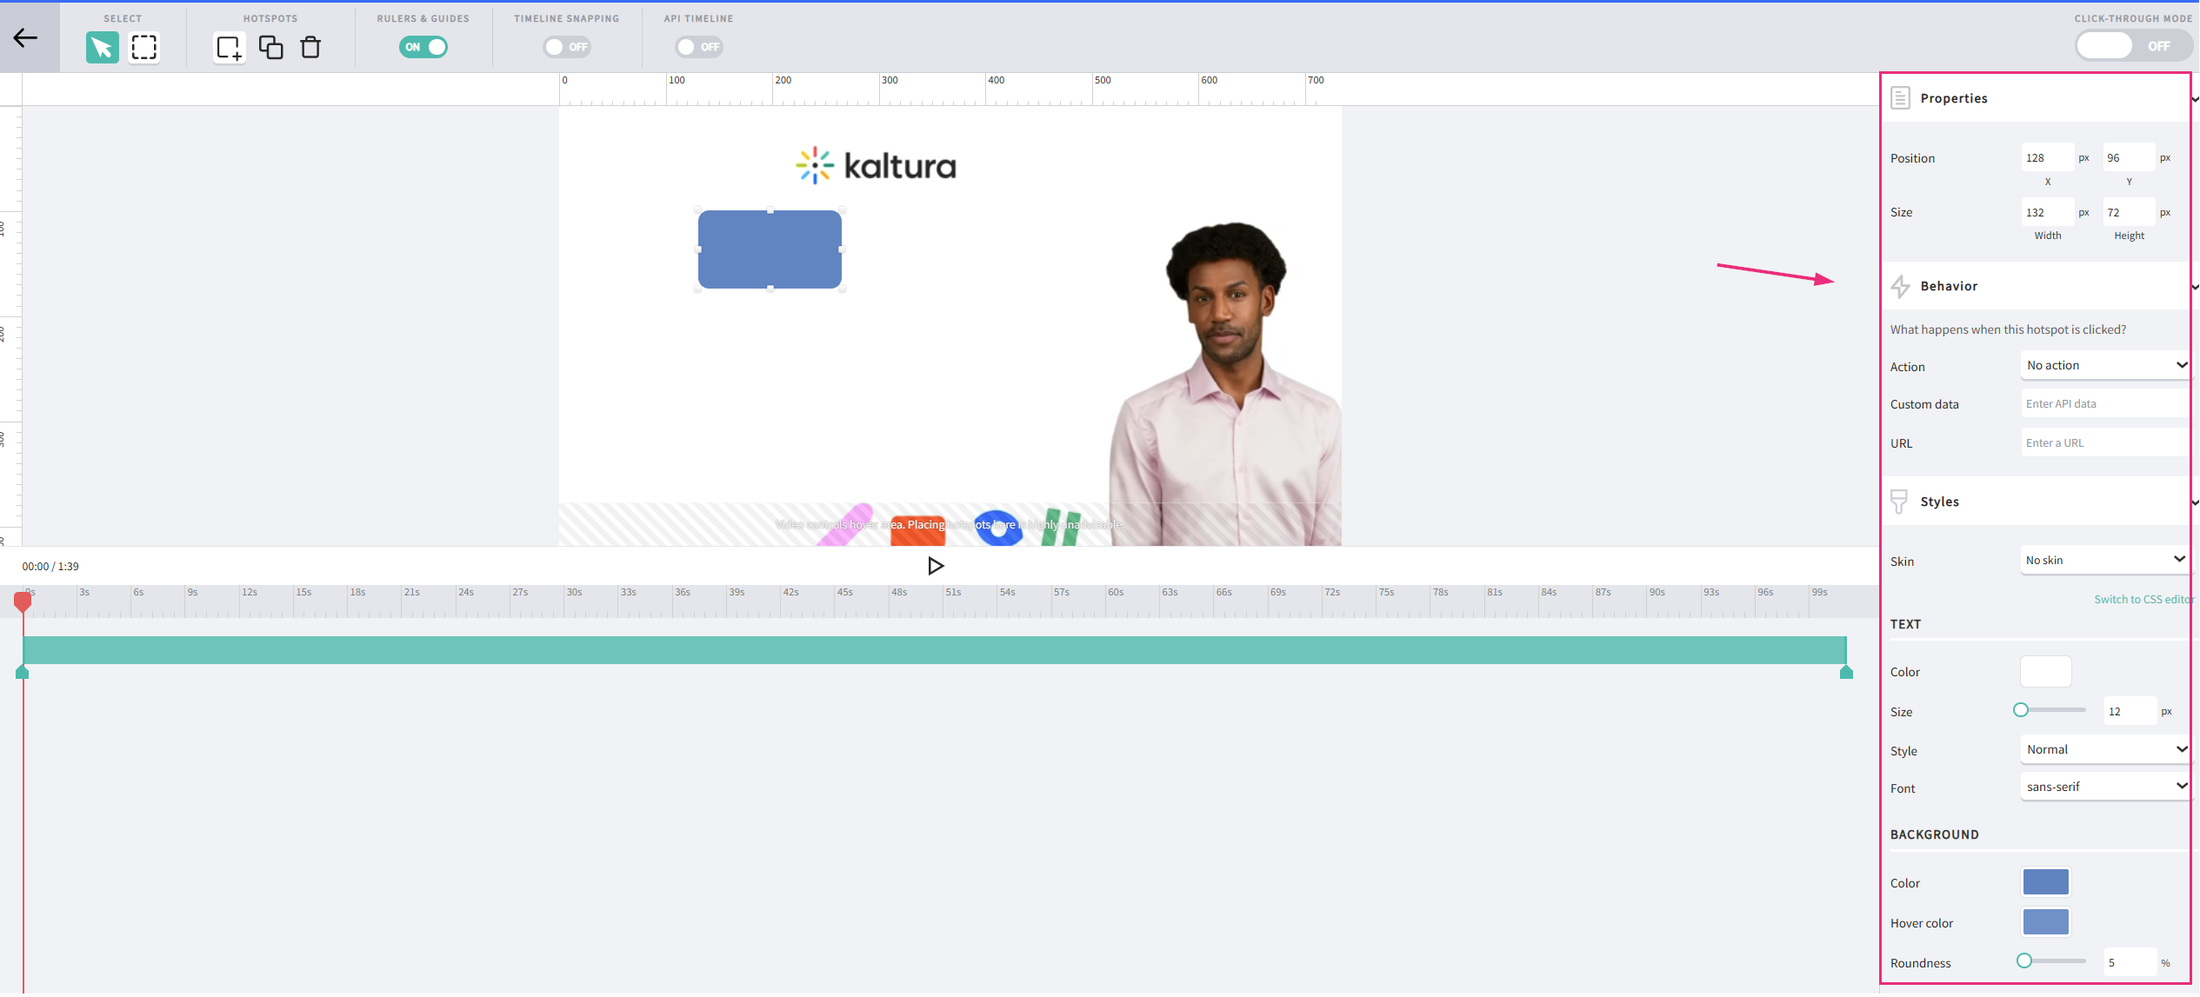The width and height of the screenshot is (2200, 997).
Task: Turn off Rulers & Guides toggle
Action: (423, 47)
